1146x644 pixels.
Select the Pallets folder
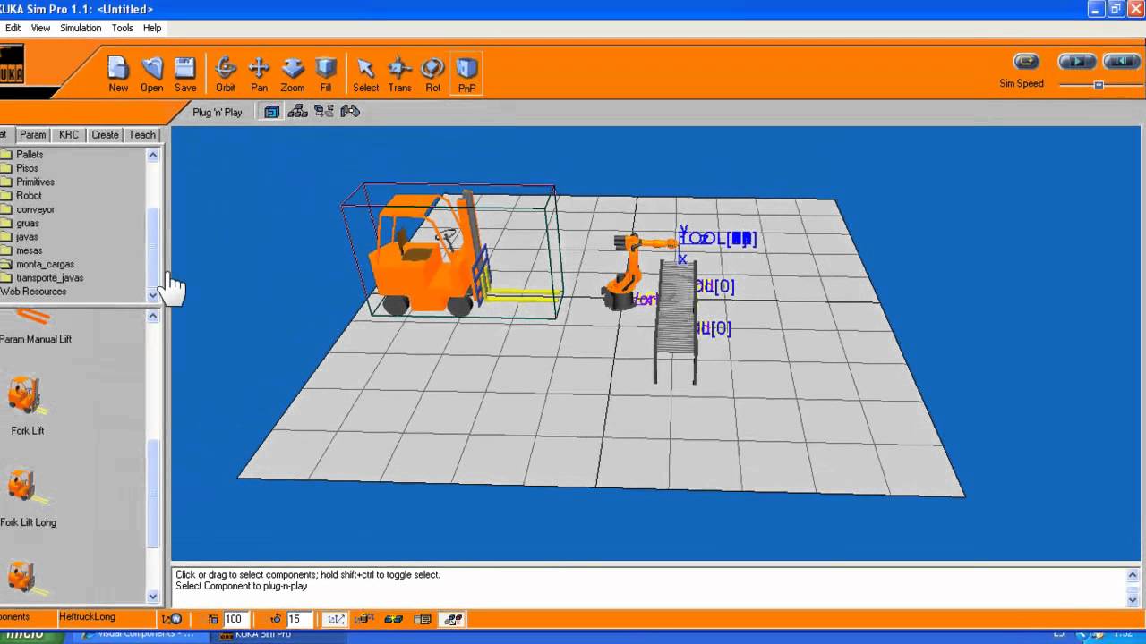(x=30, y=155)
